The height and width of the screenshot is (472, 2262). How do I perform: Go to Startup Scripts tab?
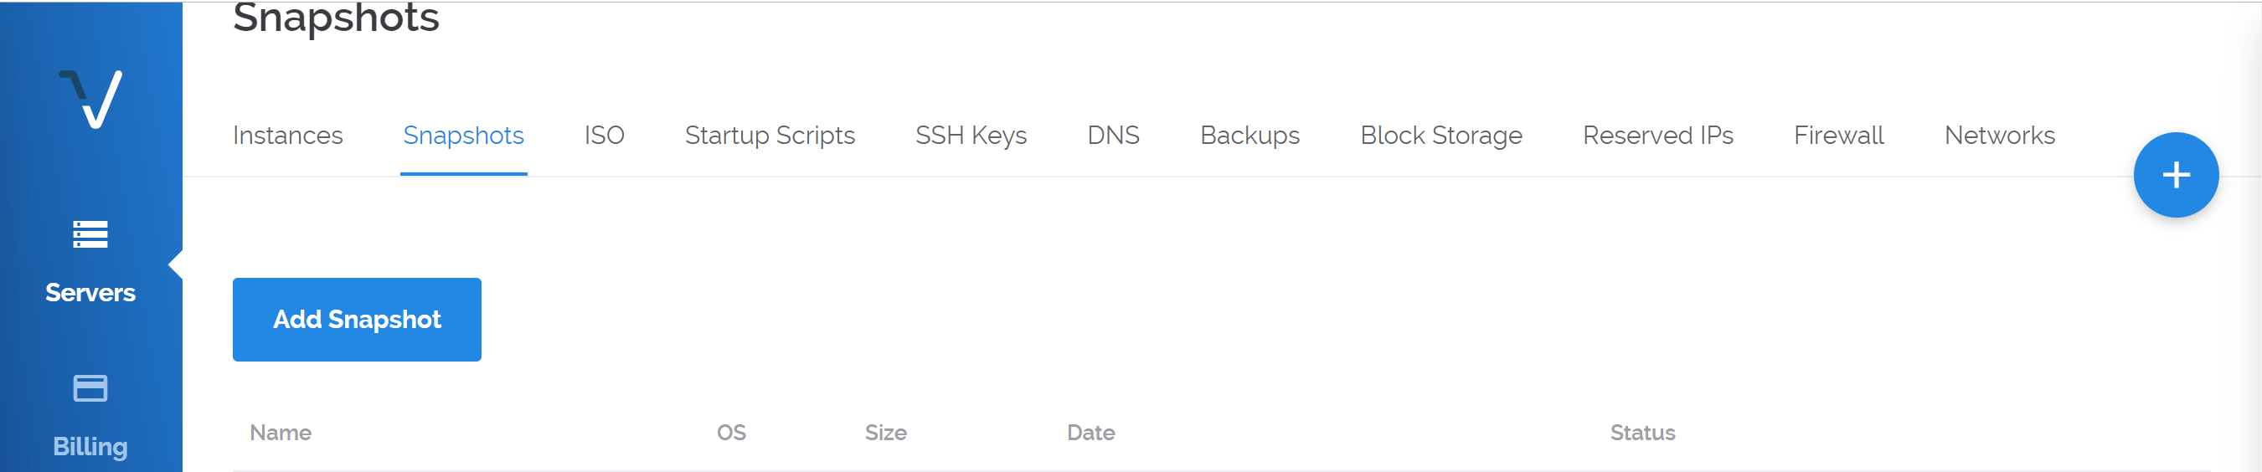click(770, 135)
